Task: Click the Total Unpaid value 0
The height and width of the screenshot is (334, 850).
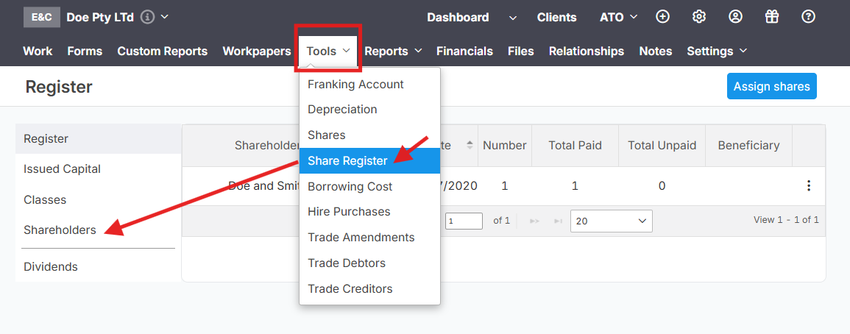Action: tap(662, 186)
